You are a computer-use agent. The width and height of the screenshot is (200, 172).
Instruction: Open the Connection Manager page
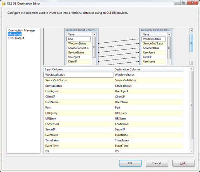click(22, 30)
